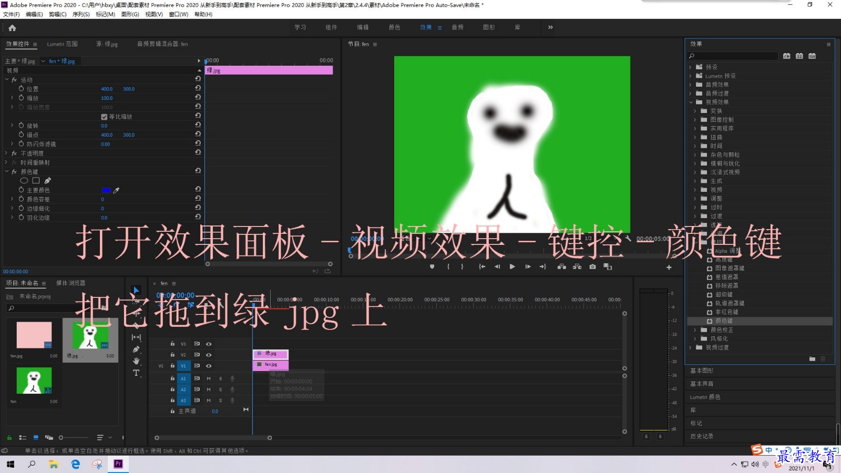
Task: Switch to Lumetri Scopes tab
Action: (x=62, y=44)
